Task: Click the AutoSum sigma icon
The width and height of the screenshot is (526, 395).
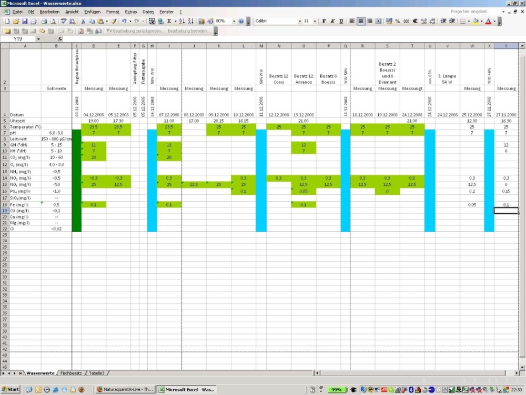Action: [x=169, y=22]
